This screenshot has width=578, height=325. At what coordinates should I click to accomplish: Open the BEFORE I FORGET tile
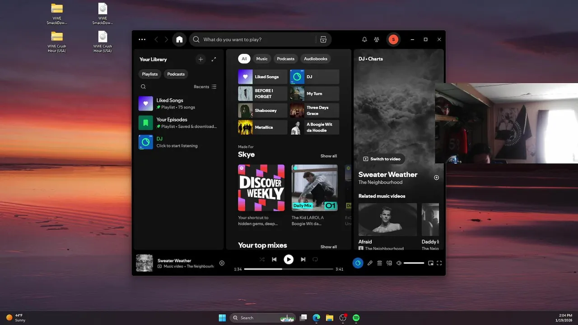(x=263, y=93)
